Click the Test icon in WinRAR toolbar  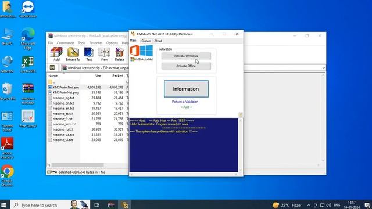(x=89, y=54)
